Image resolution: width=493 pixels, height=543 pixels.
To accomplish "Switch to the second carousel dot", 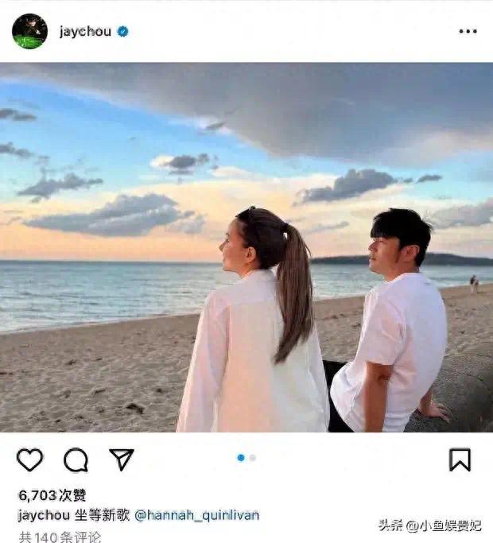I will pos(253,458).
